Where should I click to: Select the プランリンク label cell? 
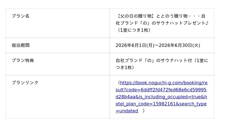tap(25, 83)
